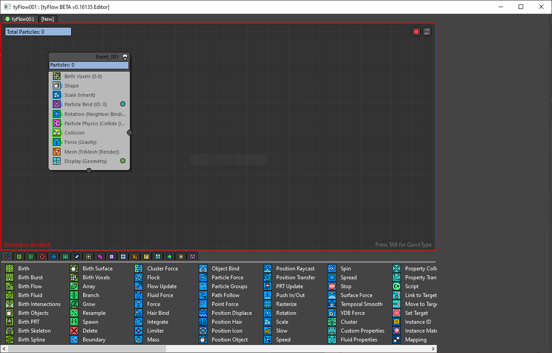Screen dimensions: 552x353
Task: Toggle the Force (Gravity) operator icon in Event_001
Action: point(56,142)
